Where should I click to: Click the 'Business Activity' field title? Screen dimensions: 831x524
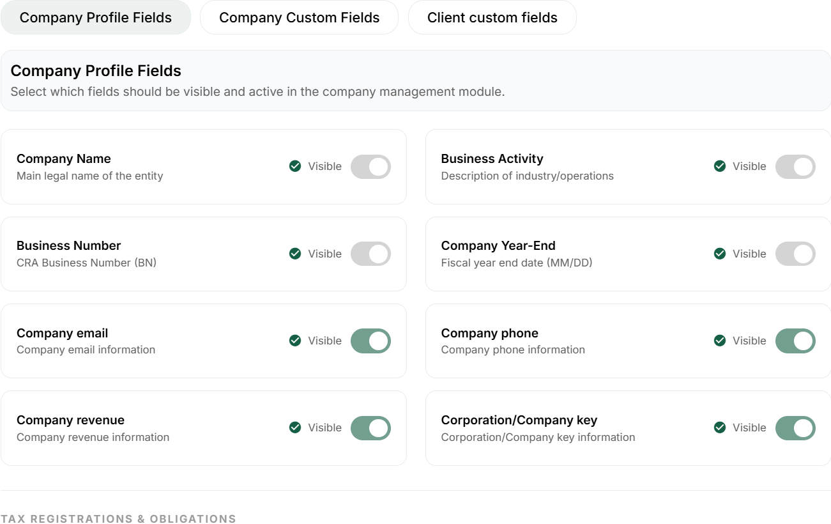492,158
